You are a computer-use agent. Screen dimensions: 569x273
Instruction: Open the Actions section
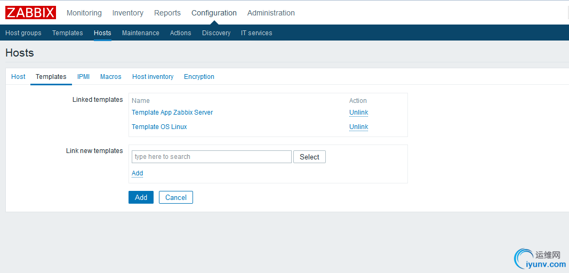(x=180, y=33)
